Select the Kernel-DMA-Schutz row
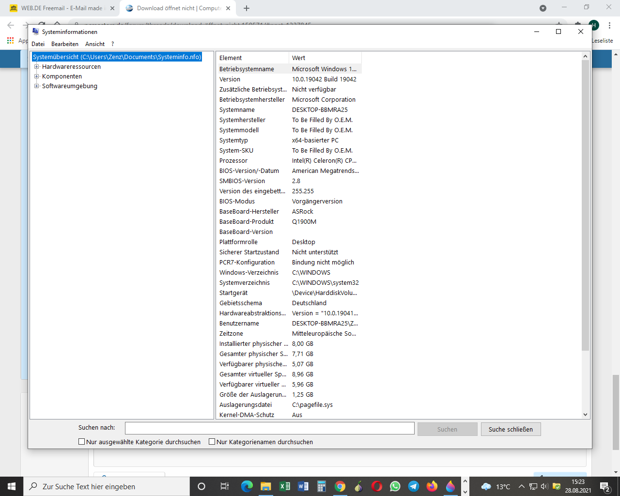 click(289, 415)
